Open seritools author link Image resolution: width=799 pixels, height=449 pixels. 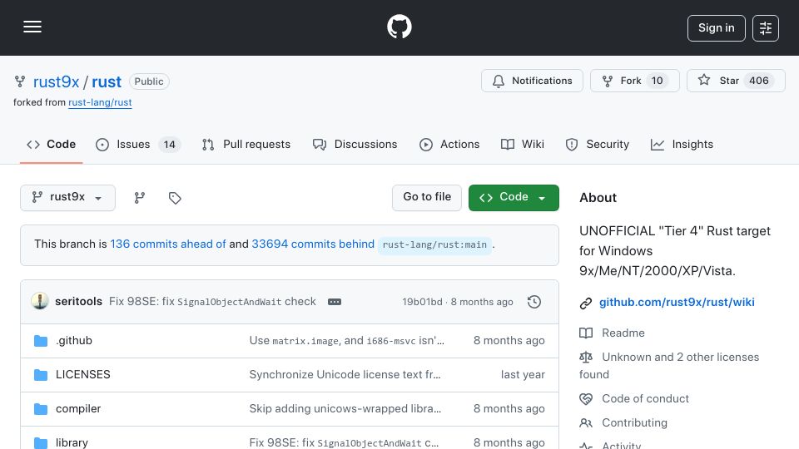tap(78, 301)
